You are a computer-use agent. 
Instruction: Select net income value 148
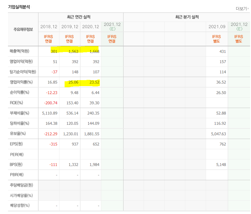[x=75, y=72]
